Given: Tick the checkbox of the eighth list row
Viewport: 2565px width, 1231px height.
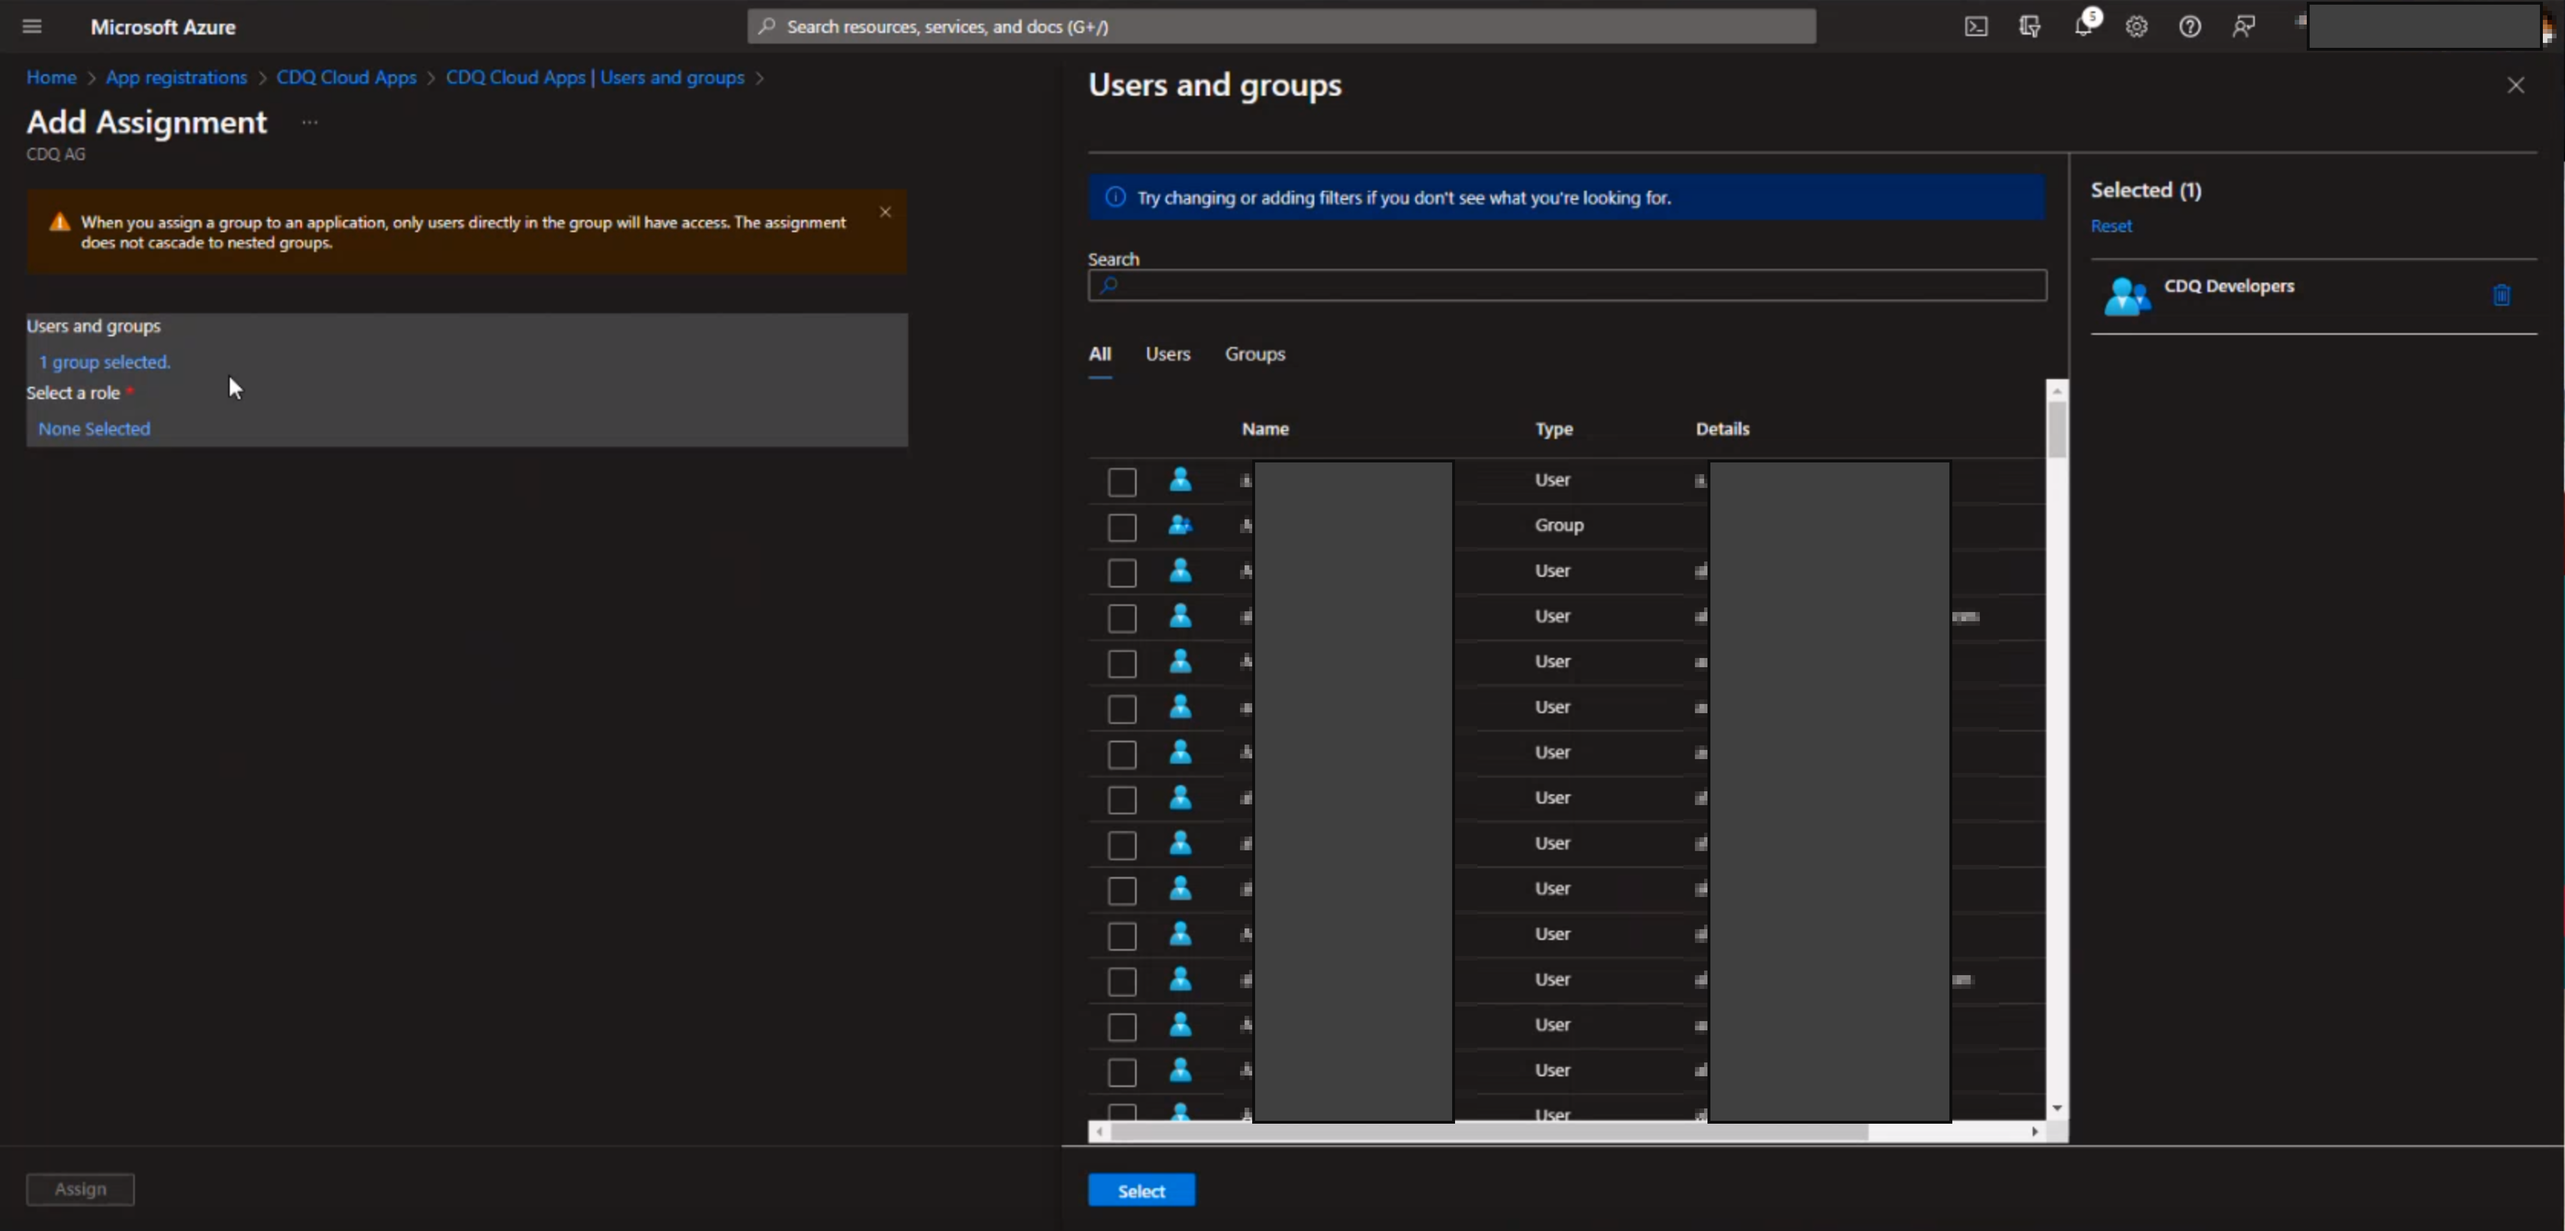Looking at the screenshot, I should coord(1122,799).
